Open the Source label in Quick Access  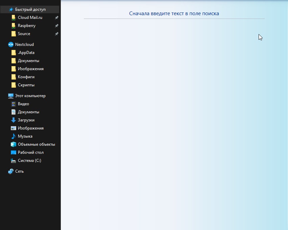coord(24,34)
